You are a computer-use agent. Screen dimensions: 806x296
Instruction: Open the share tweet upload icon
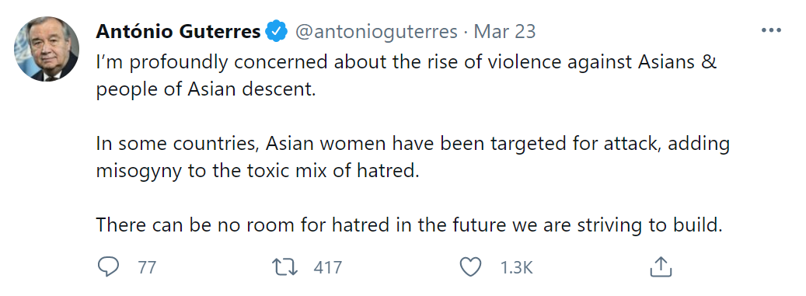point(661,266)
